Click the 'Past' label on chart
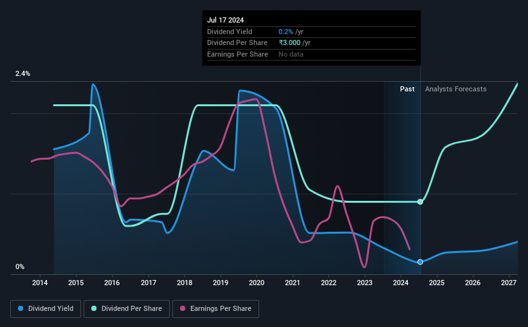This screenshot has width=528, height=327. pyautogui.click(x=407, y=89)
